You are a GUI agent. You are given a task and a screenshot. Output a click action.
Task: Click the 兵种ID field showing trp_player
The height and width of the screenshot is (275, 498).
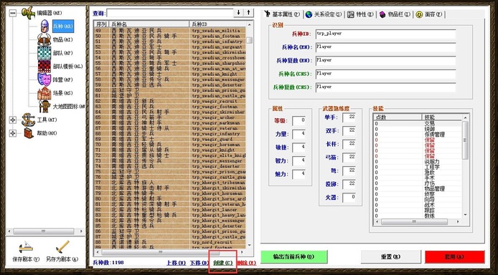coord(385,34)
